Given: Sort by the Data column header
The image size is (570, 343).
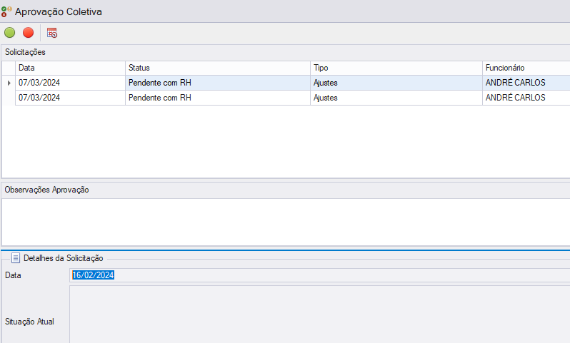Looking at the screenshot, I should coord(70,68).
